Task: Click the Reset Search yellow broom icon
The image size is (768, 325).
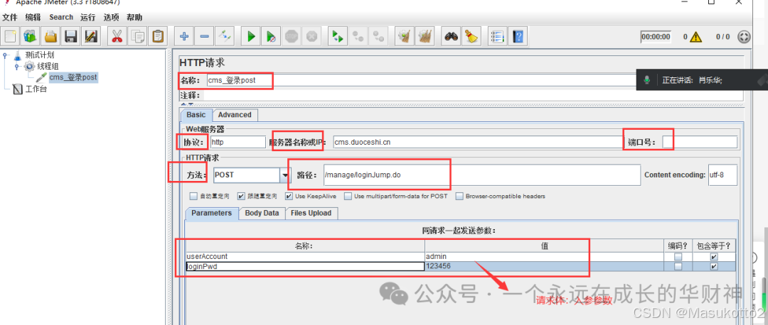Action: (471, 35)
